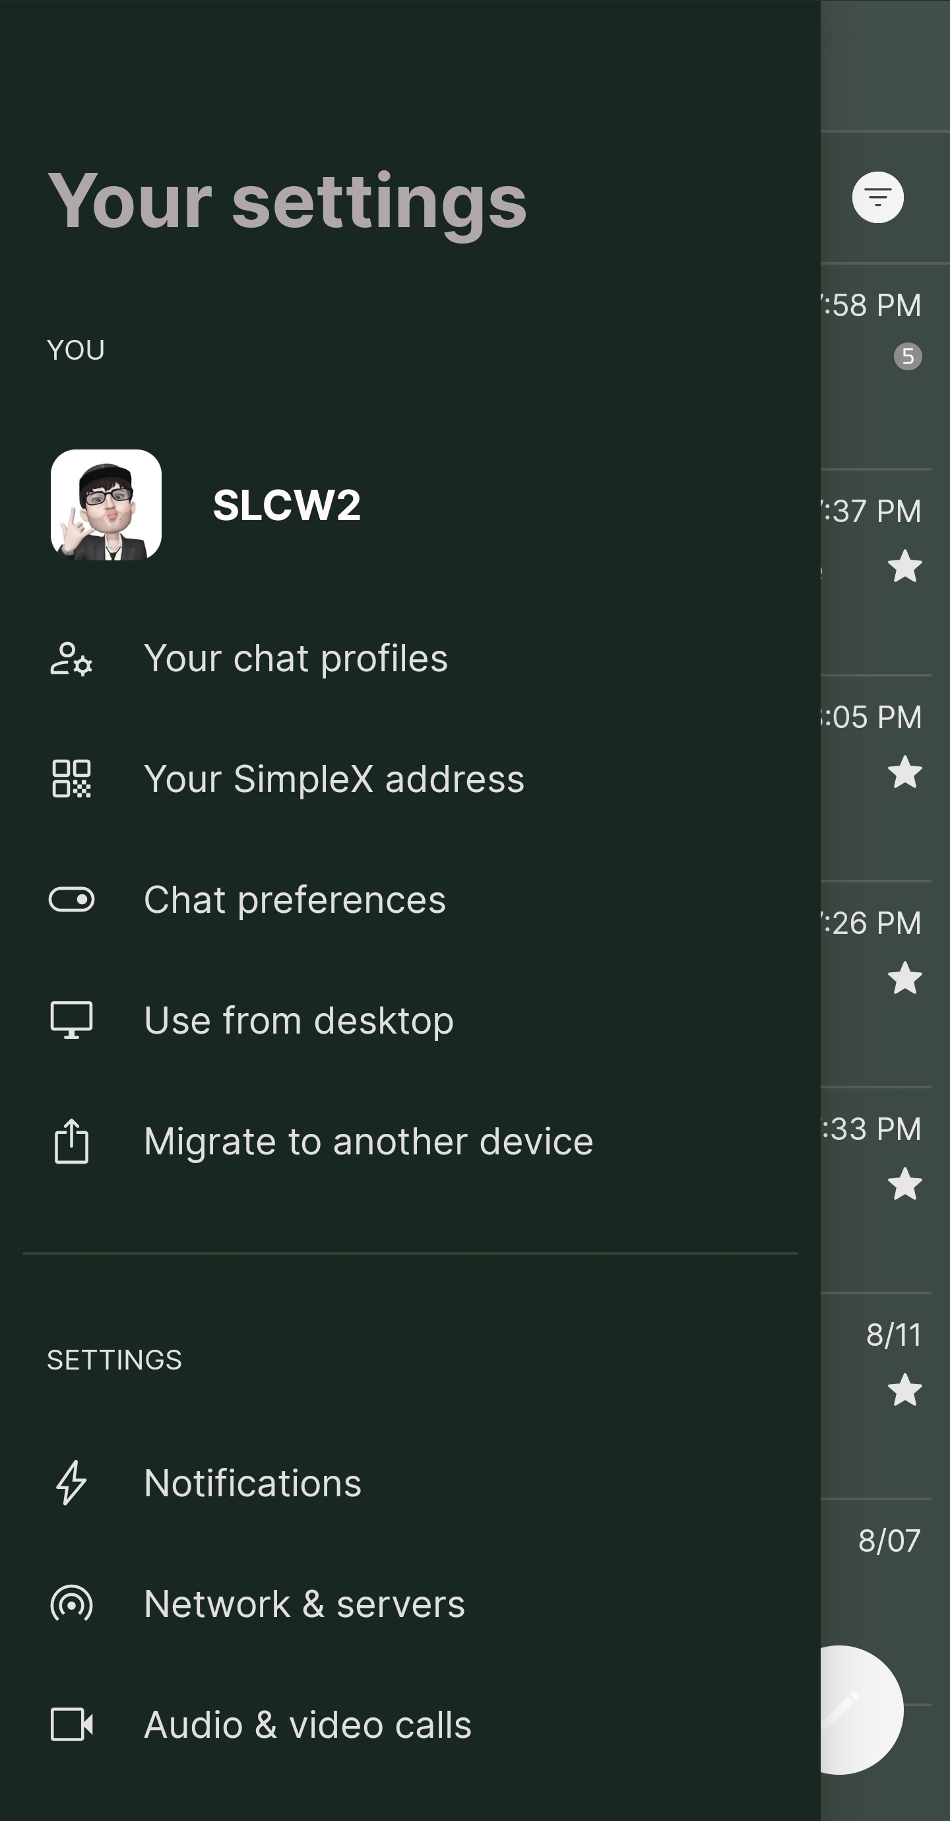Click the video camera calls icon
The height and width of the screenshot is (1821, 950).
[71, 1724]
